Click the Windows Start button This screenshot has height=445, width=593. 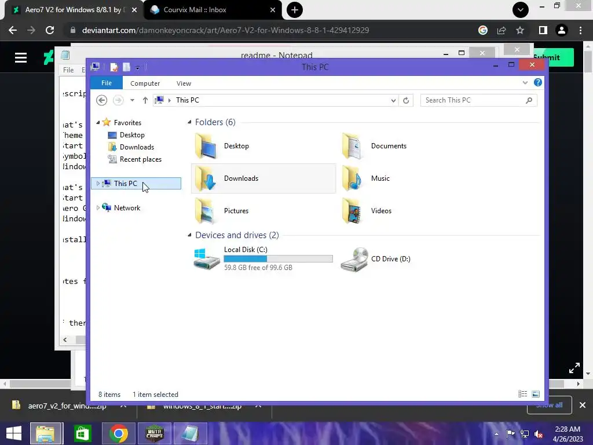pos(14,433)
